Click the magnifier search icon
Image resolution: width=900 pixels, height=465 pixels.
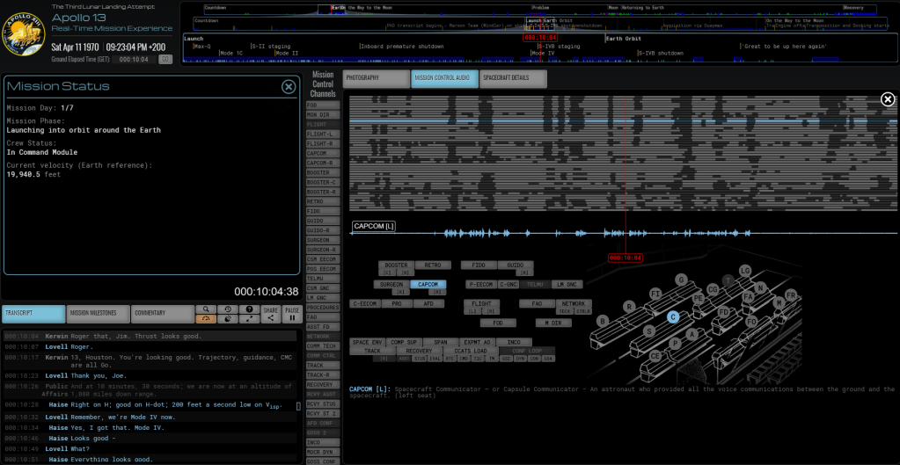tap(205, 309)
